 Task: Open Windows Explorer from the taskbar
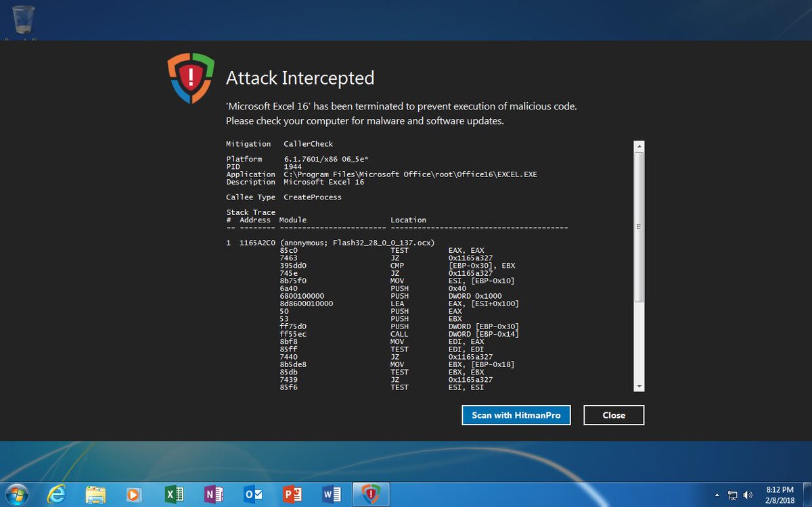coord(95,494)
